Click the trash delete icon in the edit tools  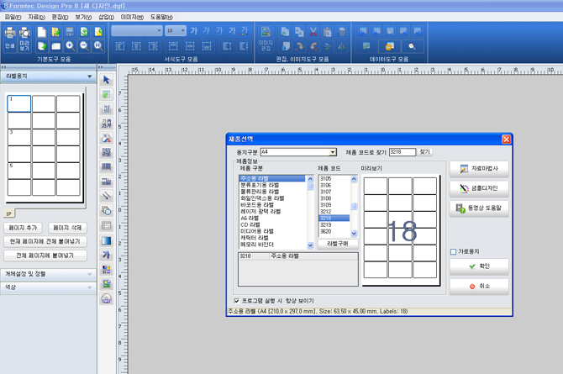341,32
